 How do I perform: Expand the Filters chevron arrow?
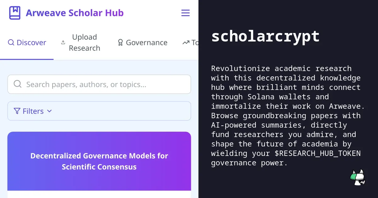tap(49, 111)
